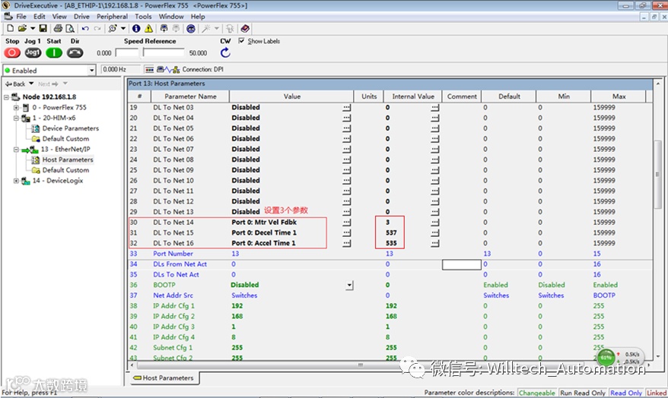Click the Connect to drive icon
This screenshot has width=668, height=398.
click(113, 29)
